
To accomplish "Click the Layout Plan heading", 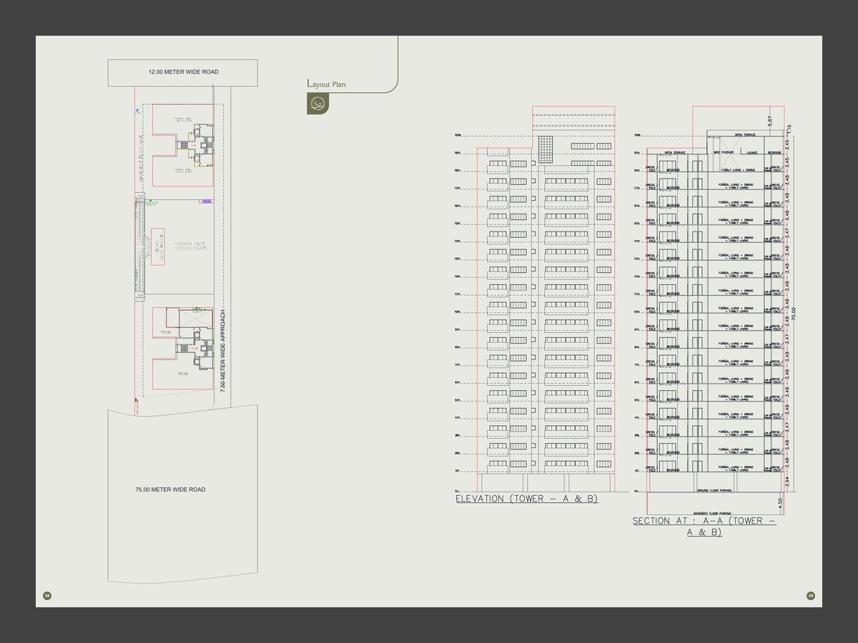I will (x=327, y=84).
